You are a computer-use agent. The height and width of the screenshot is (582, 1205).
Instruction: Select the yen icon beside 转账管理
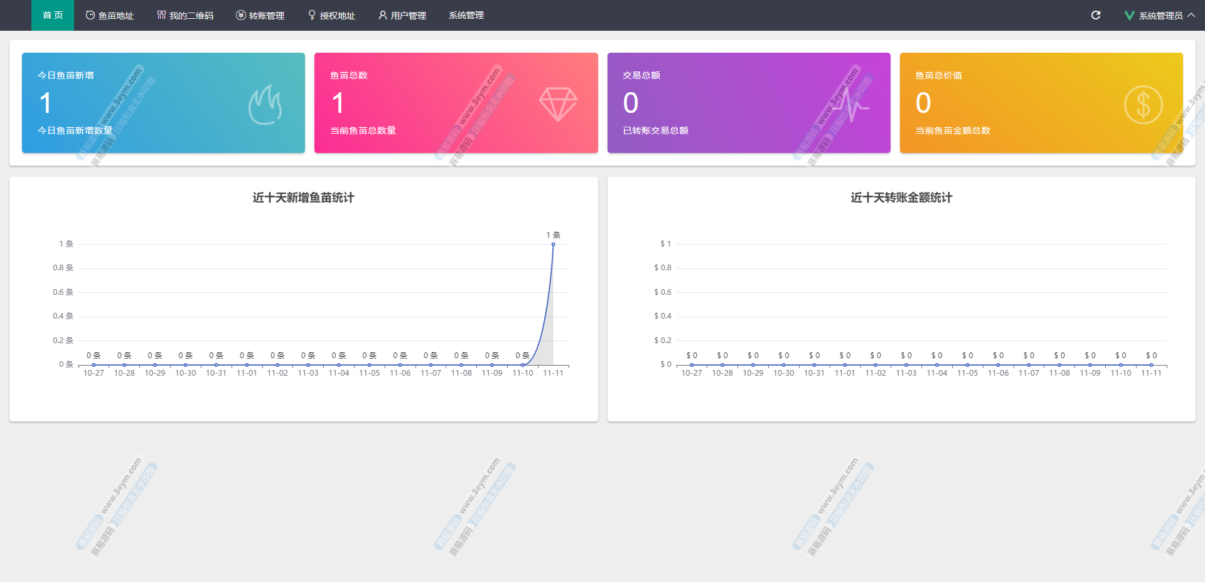click(x=240, y=15)
